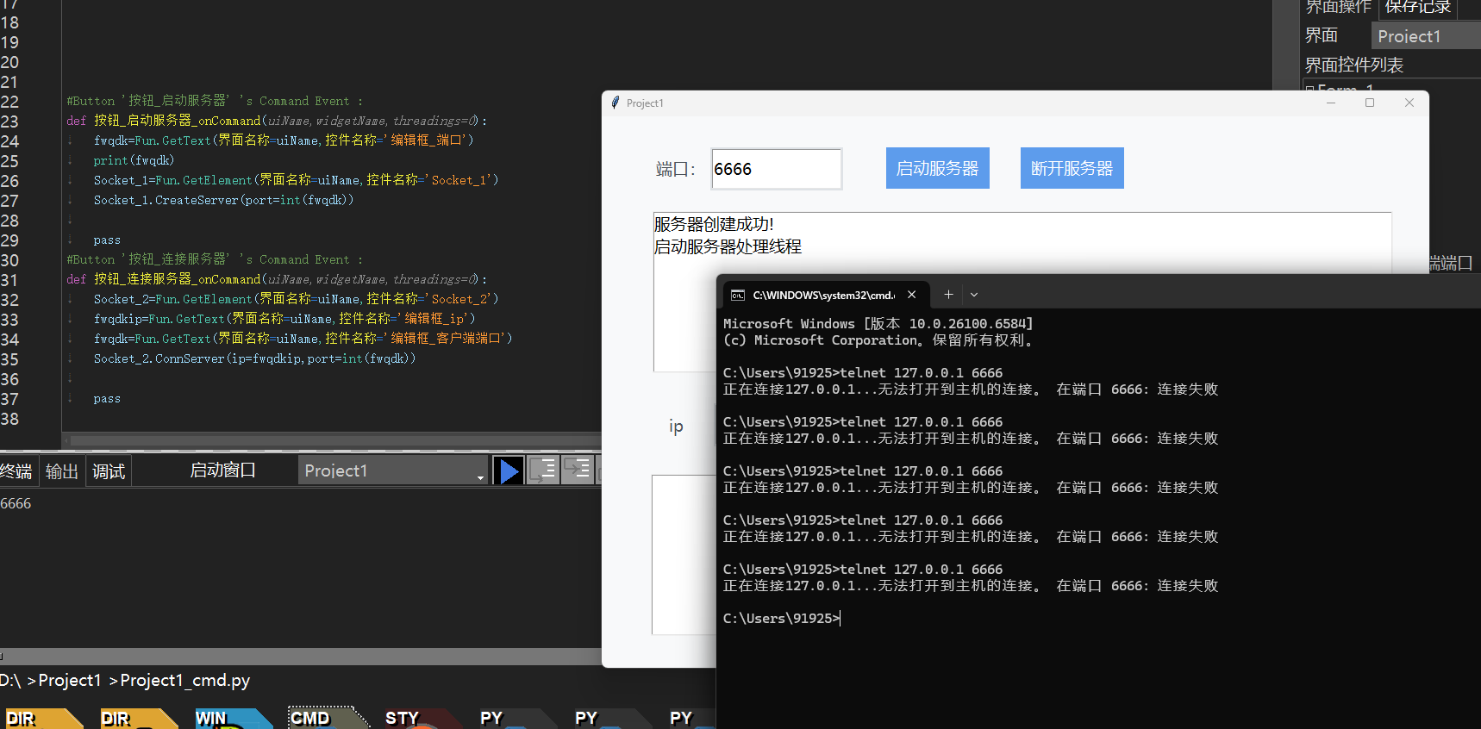Open the 保存记录 tab
Screen dimensions: 1481x729
coord(1417,8)
